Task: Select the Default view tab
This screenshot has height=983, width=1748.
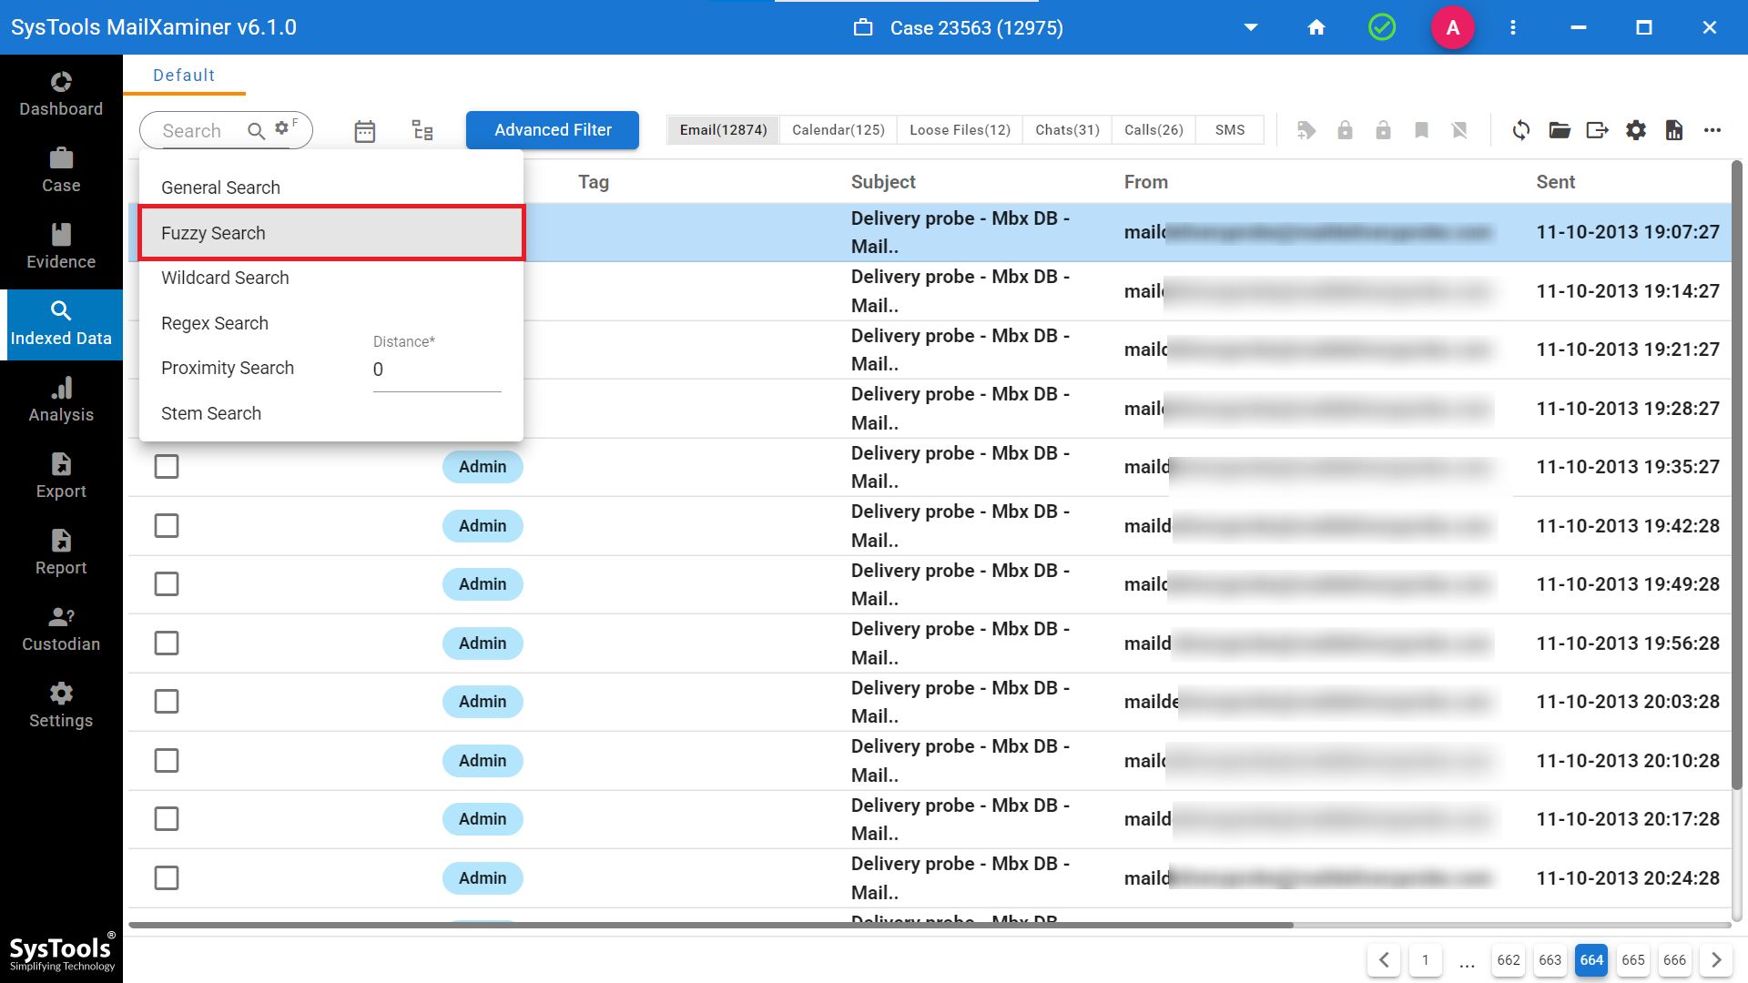Action: tap(184, 76)
